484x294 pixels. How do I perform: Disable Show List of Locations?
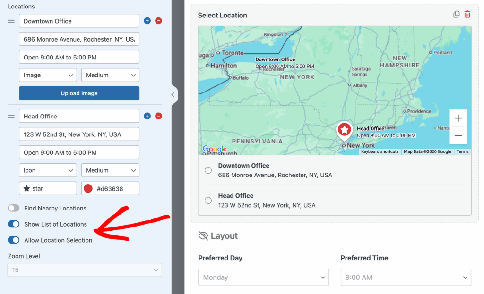[14, 224]
